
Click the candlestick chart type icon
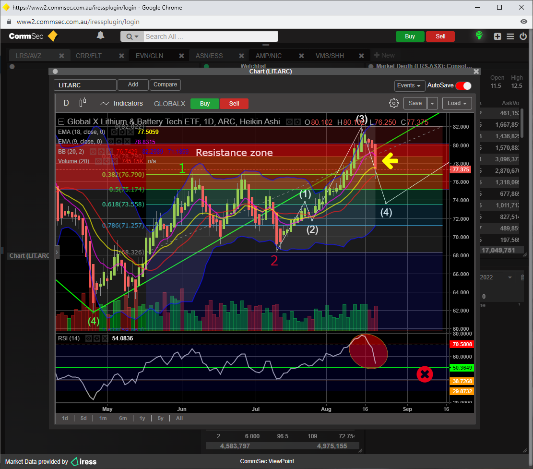[83, 103]
